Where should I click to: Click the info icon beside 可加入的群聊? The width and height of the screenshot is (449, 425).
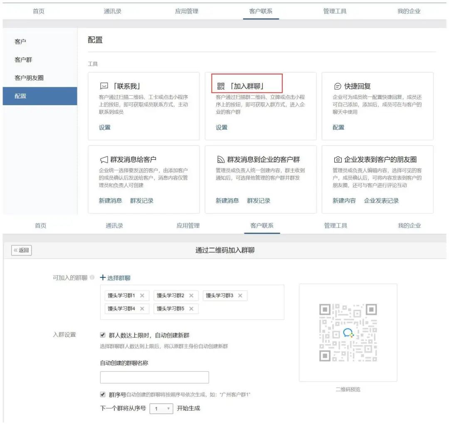click(x=92, y=278)
